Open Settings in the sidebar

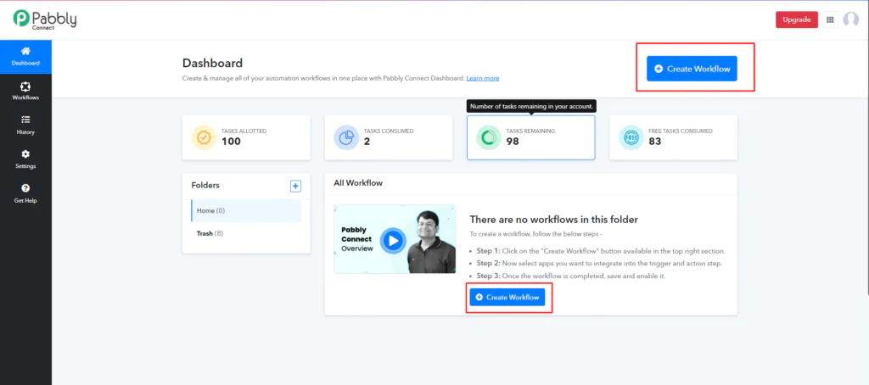click(25, 159)
